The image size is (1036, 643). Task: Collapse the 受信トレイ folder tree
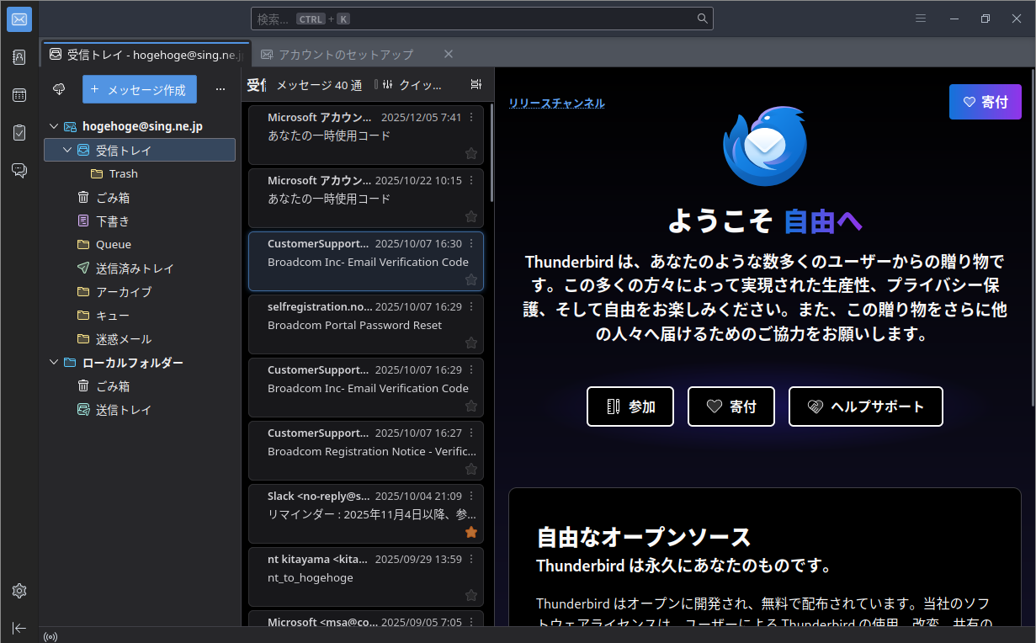click(x=67, y=150)
